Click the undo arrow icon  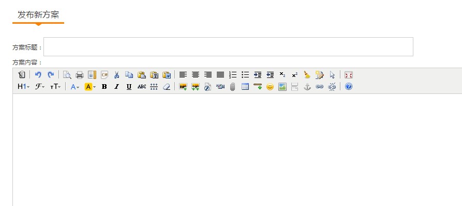coord(38,75)
